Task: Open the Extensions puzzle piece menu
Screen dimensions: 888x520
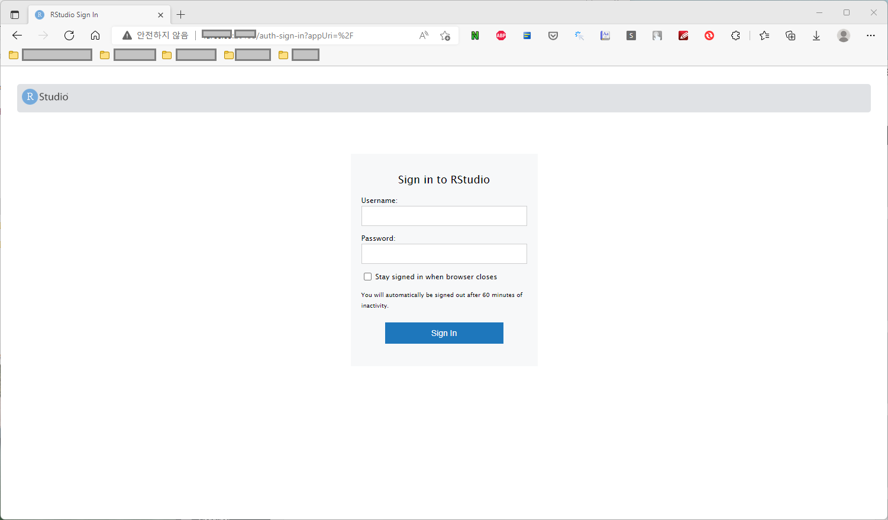Action: (735, 35)
